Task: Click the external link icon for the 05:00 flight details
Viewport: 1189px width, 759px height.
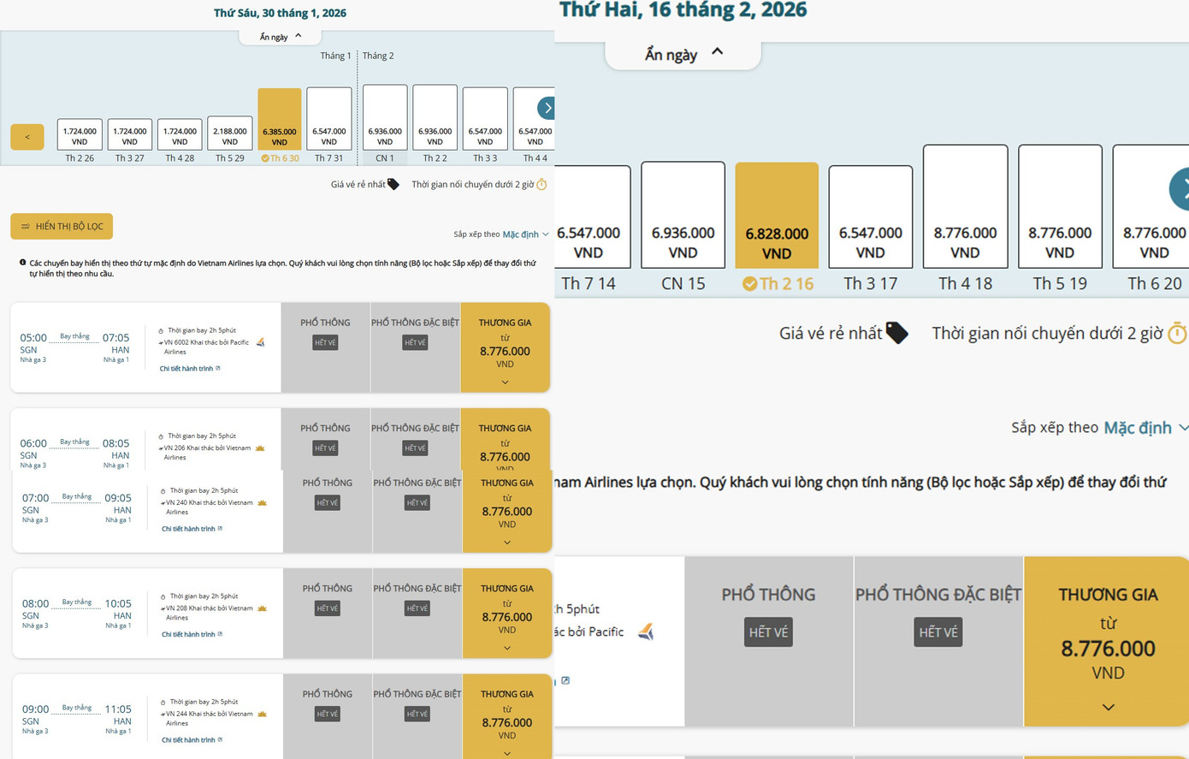Action: coord(218,369)
